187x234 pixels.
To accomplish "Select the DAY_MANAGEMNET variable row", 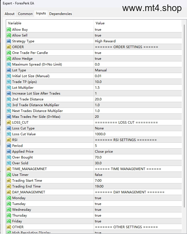I will pos(94,192).
